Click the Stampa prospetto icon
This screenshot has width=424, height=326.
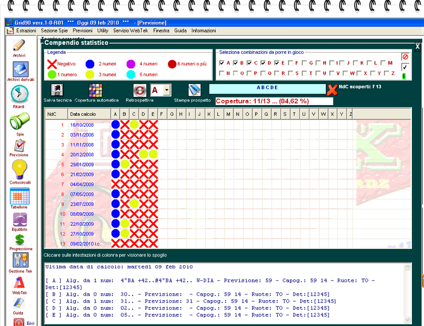195,90
